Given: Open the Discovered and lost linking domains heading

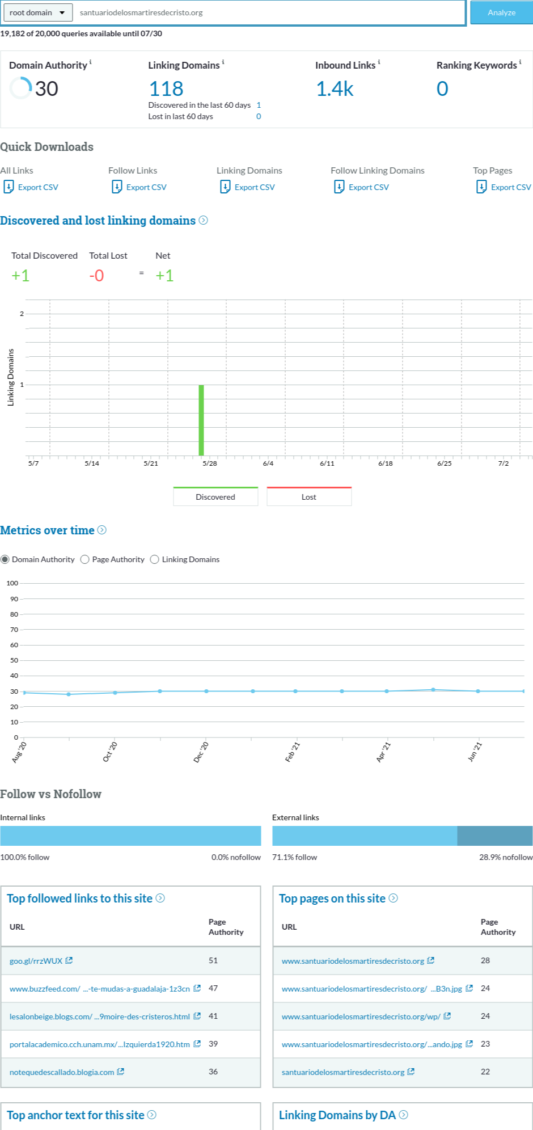Looking at the screenshot, I should tap(98, 220).
